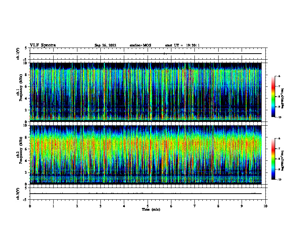Click the "8" kHz tick of ch.1 frequency axis
The width and height of the screenshot is (299, 231).
point(26,75)
